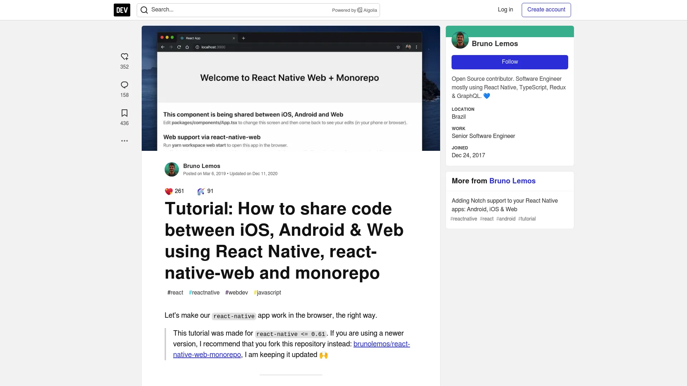Viewport: 687px width, 386px height.
Task: Click the DEV.to logo icon top left
Action: point(122,10)
